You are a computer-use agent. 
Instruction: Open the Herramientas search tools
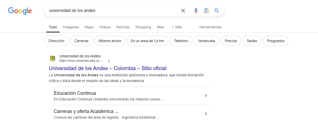[210, 27]
